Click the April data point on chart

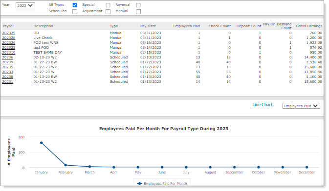click(114, 167)
